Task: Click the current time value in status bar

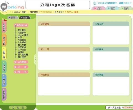Action: [47, 12]
